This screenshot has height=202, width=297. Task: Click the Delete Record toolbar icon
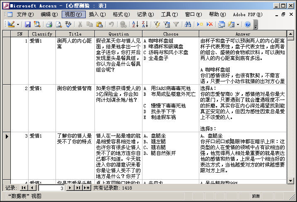point(210,24)
